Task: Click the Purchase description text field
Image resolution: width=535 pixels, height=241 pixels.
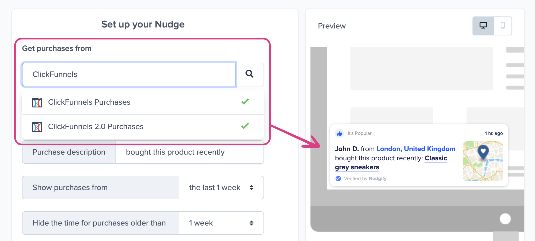Action: point(189,152)
